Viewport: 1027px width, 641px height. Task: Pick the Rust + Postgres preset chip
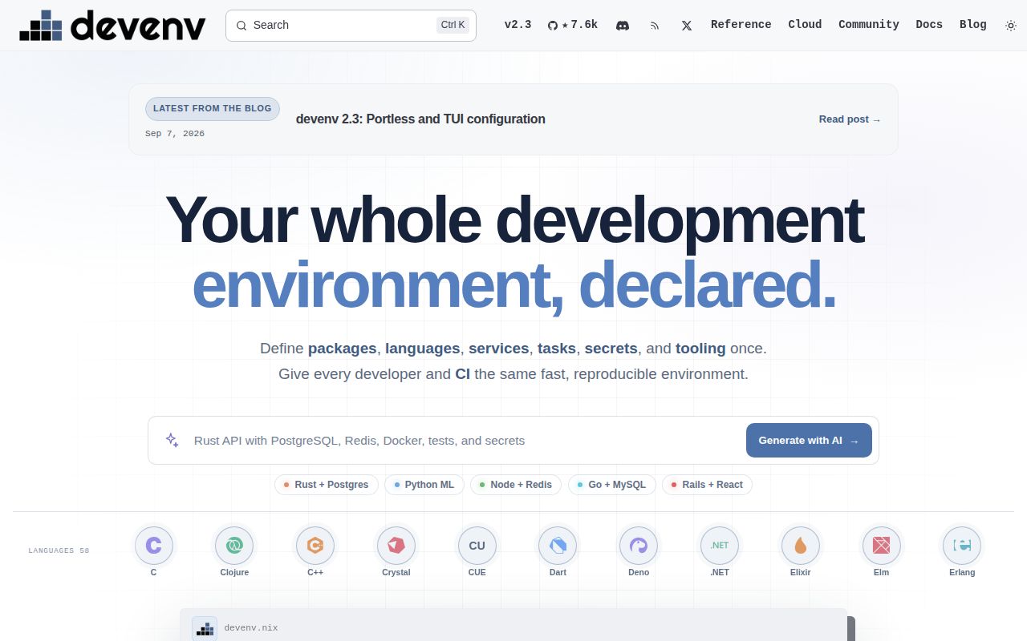326,485
